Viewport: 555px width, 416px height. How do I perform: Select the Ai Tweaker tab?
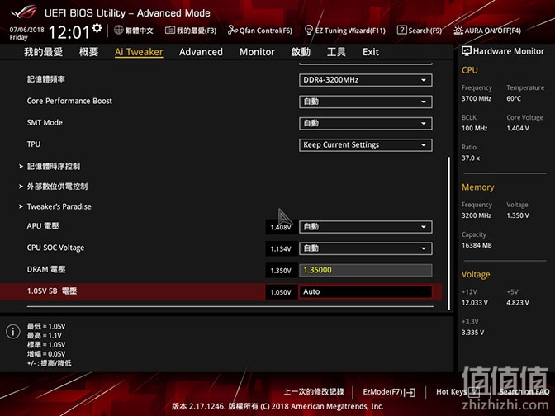(139, 52)
